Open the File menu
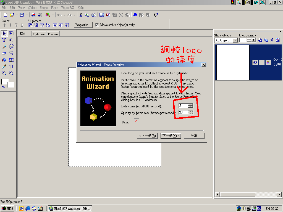Image resolution: width=283 pixels, height=212 pixels. tap(4, 8)
